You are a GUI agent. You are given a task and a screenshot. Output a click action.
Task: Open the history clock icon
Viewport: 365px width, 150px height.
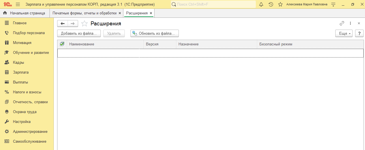(x=271, y=5)
